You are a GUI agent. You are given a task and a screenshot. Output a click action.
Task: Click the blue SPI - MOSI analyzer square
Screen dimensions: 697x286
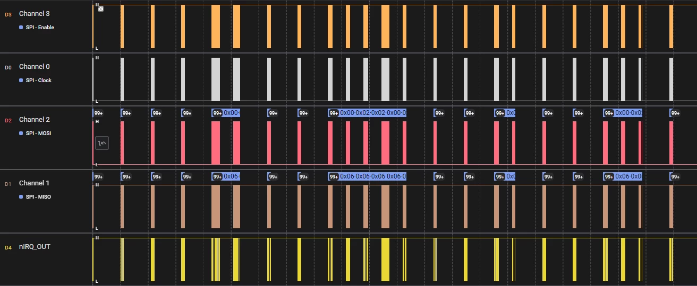click(x=21, y=133)
